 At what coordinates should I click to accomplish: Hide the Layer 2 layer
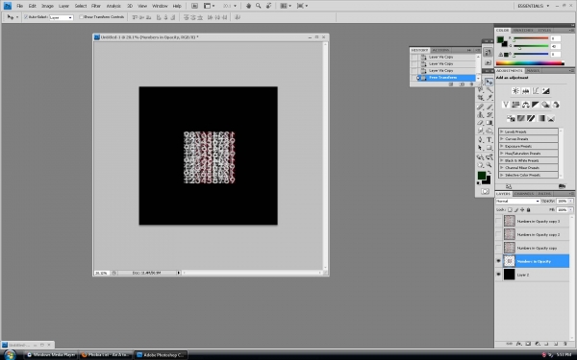click(x=498, y=275)
